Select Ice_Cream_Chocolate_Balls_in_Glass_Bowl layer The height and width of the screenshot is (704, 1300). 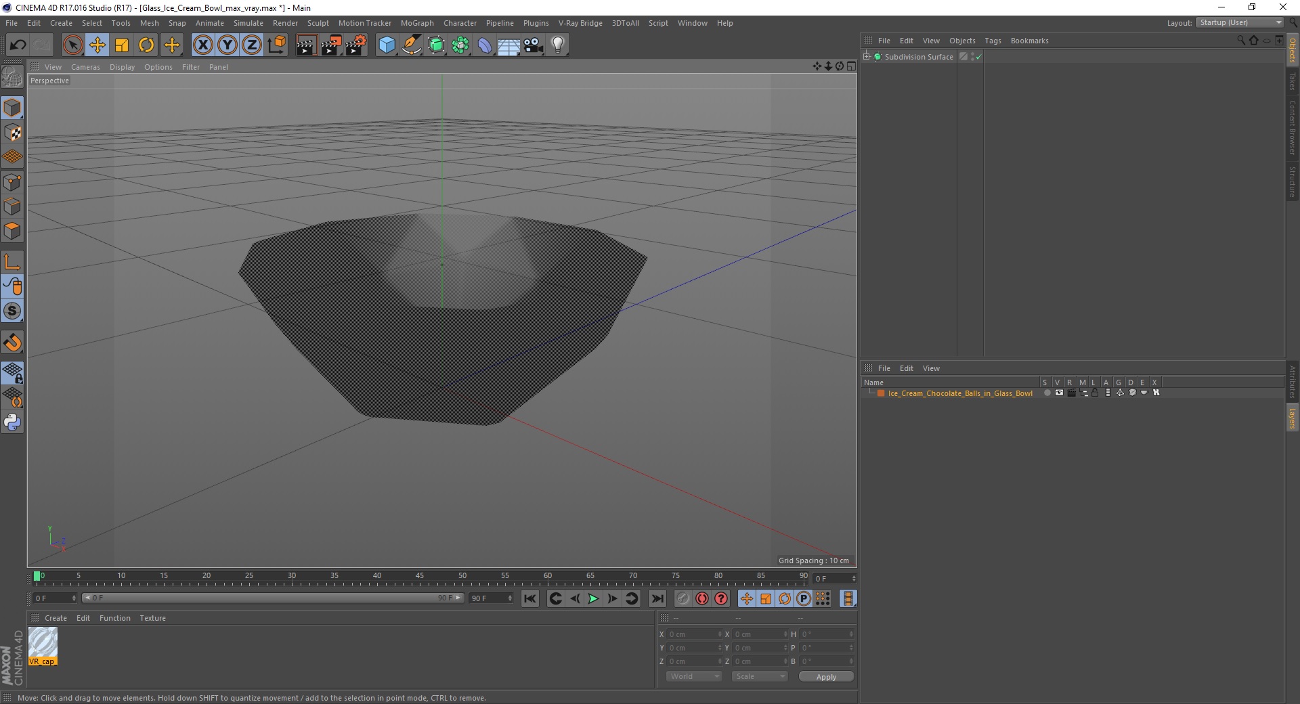click(960, 393)
